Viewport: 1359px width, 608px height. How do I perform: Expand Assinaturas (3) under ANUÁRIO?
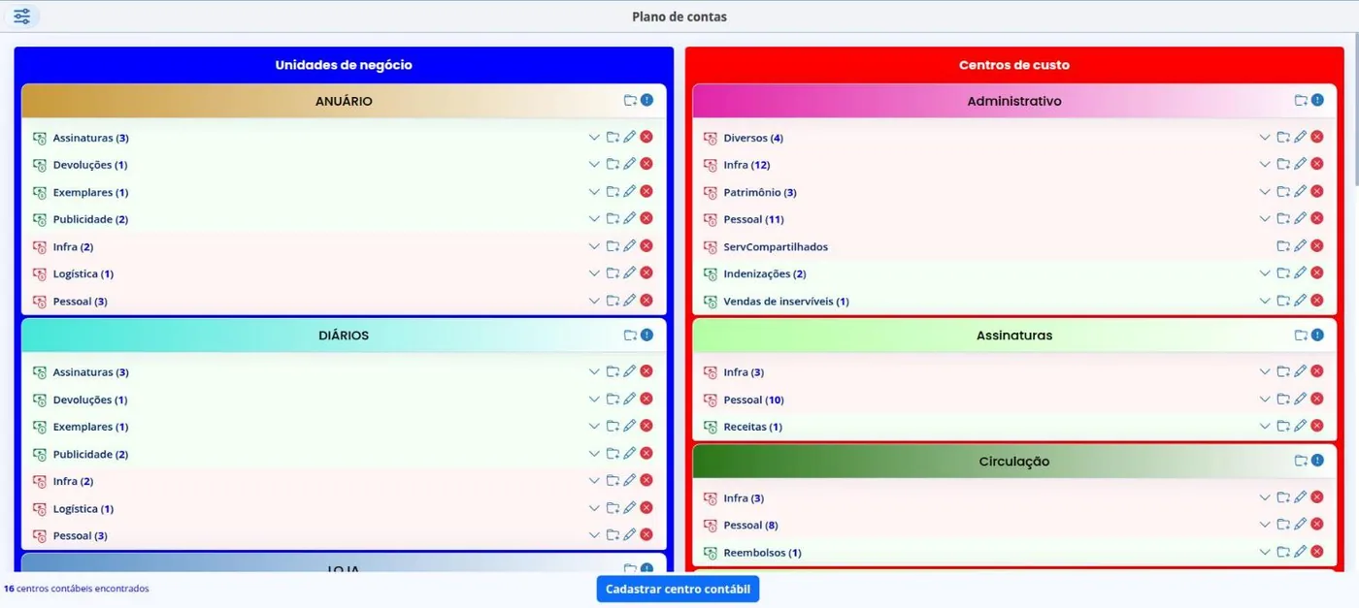(594, 138)
